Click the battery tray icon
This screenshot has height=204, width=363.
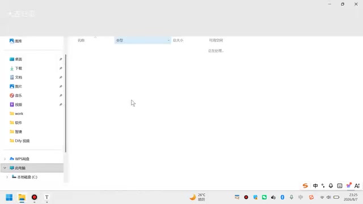point(336,197)
